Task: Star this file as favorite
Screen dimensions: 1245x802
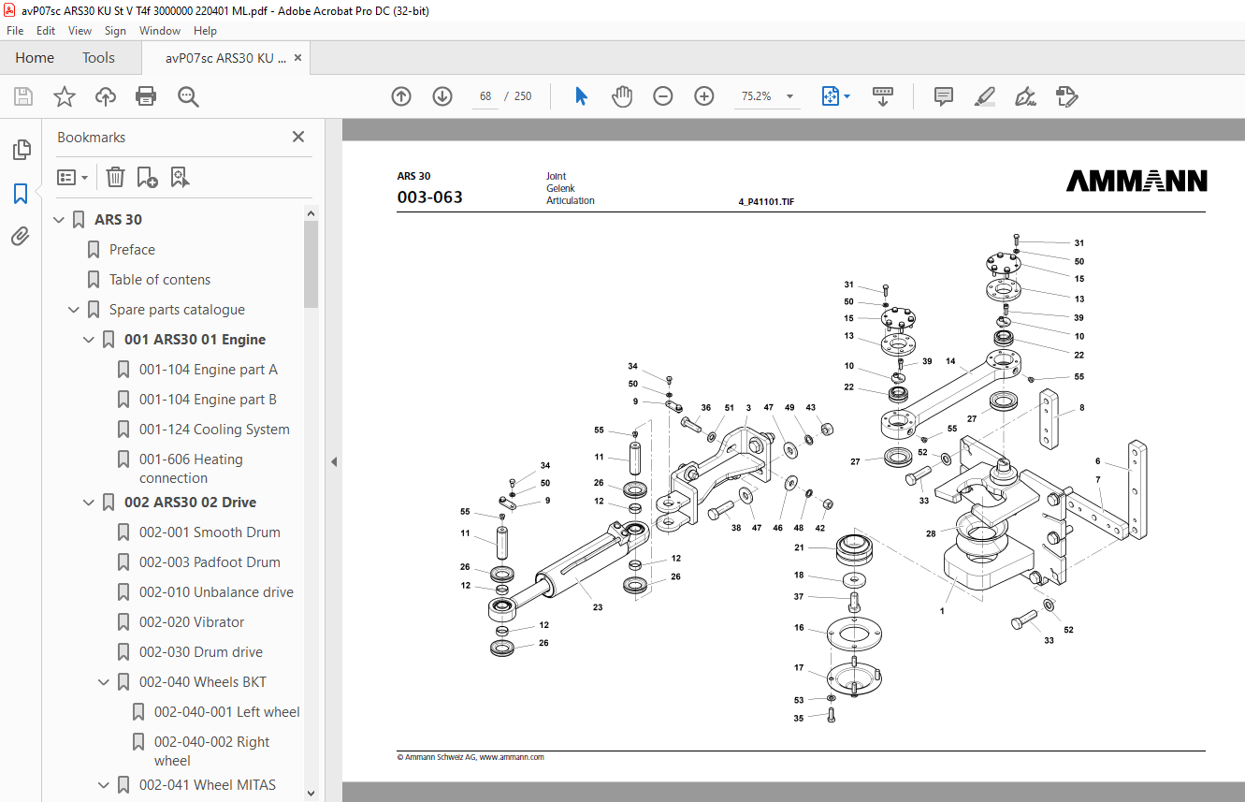Action: click(64, 96)
